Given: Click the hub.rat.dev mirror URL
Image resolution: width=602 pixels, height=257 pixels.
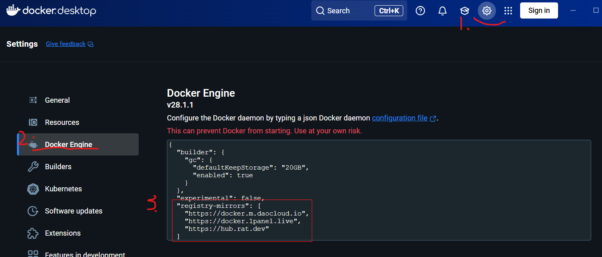Looking at the screenshot, I should [x=227, y=229].
